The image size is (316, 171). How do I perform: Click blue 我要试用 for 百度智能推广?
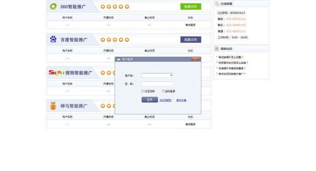click(191, 39)
